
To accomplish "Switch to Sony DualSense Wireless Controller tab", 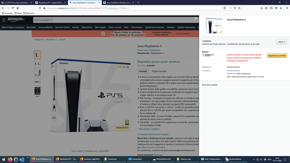I will pyautogui.click(x=119, y=3).
